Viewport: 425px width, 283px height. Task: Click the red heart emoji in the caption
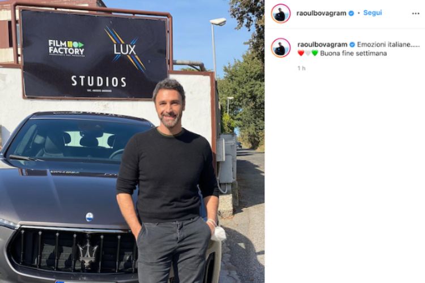coord(300,53)
